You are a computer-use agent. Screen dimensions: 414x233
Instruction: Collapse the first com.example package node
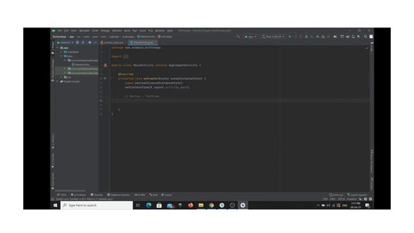coord(65,60)
